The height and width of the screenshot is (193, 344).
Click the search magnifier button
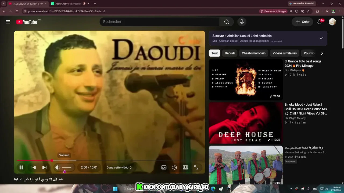click(227, 22)
